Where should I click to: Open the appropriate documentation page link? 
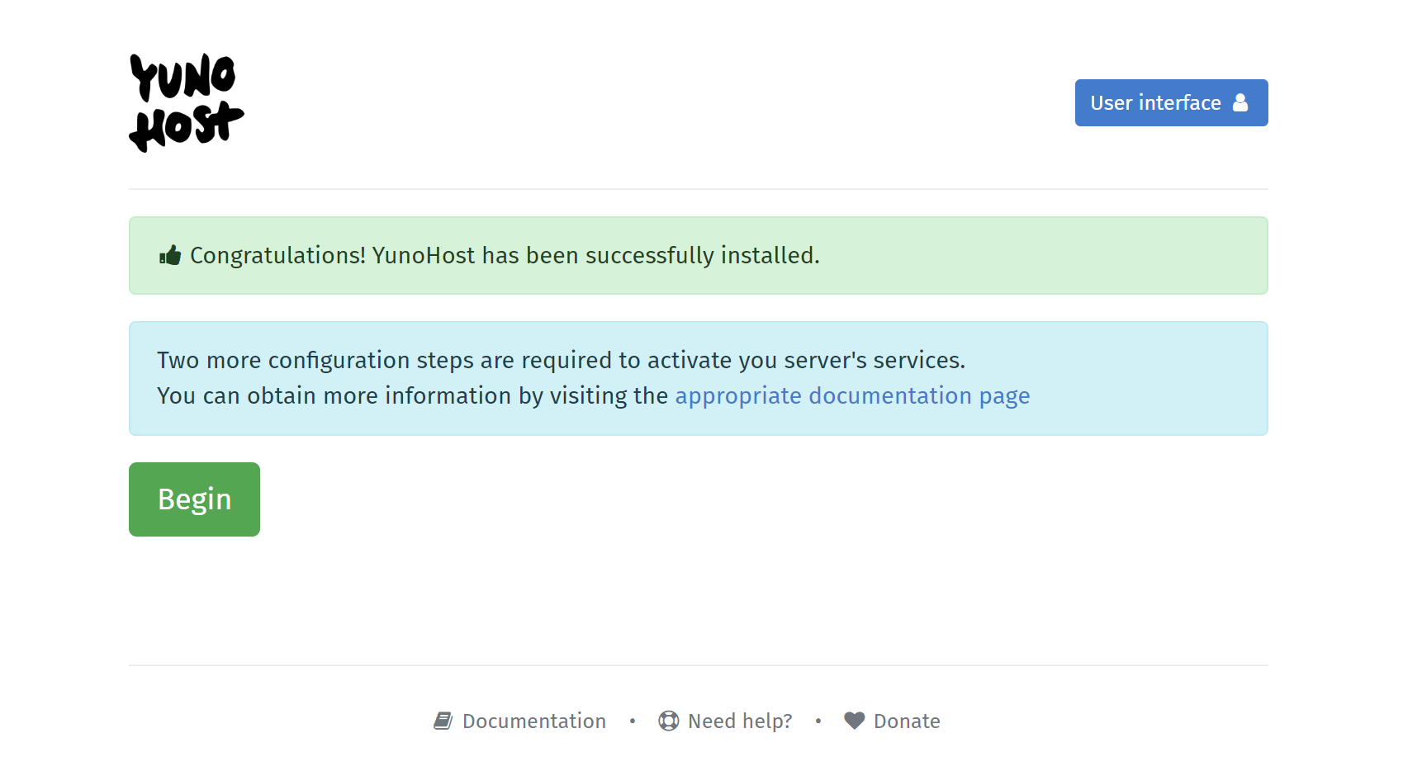[x=852, y=395]
